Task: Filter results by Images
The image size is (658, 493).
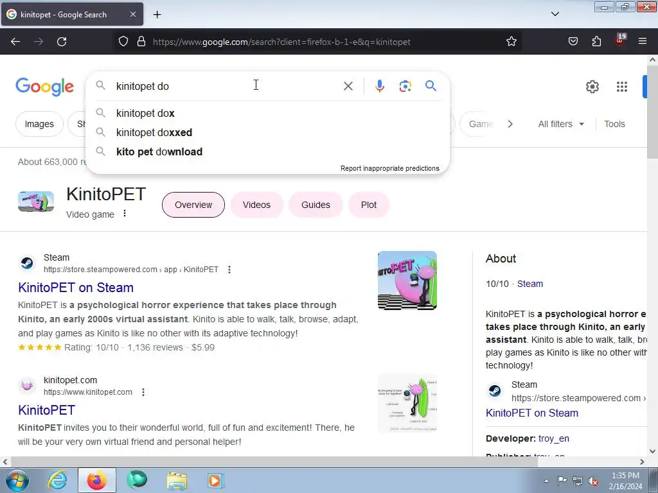Action: (39, 124)
